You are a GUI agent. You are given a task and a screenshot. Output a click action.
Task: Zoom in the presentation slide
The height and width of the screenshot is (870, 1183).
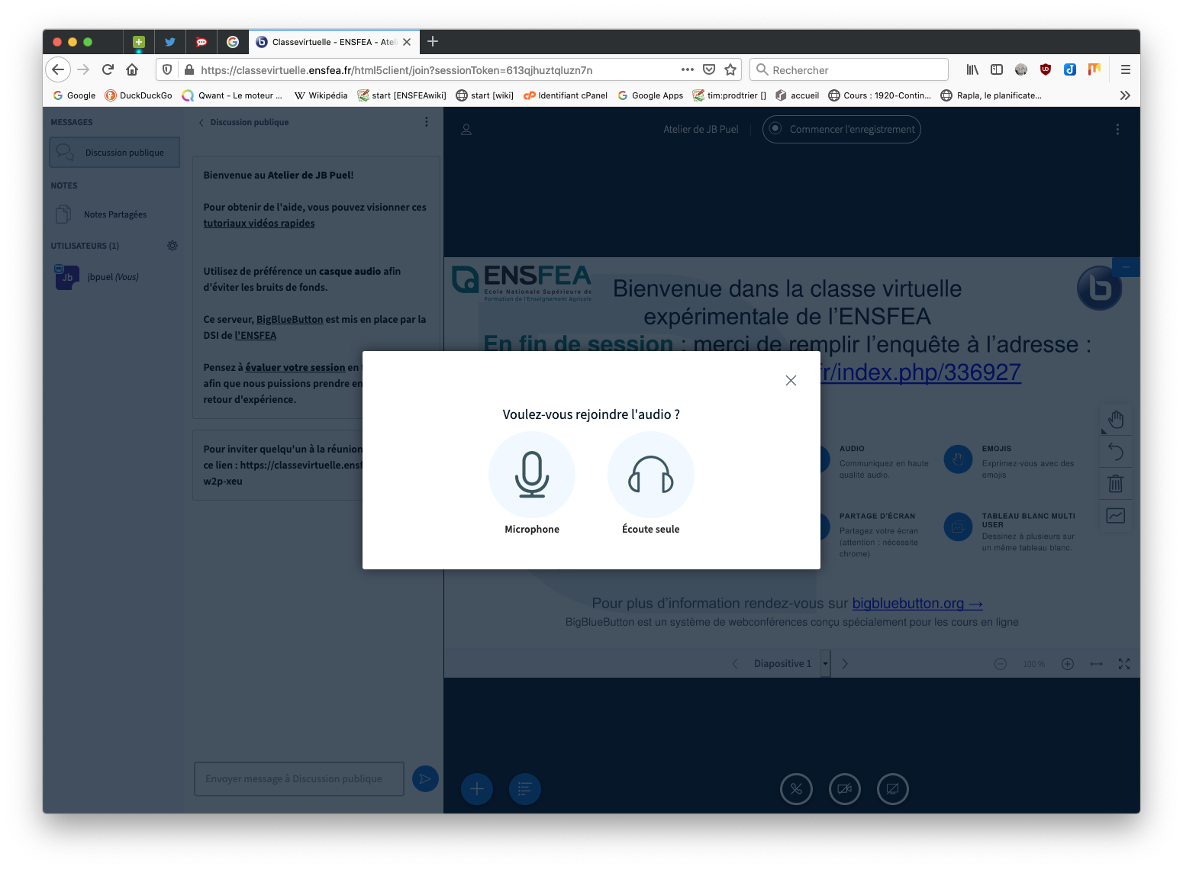click(1068, 664)
